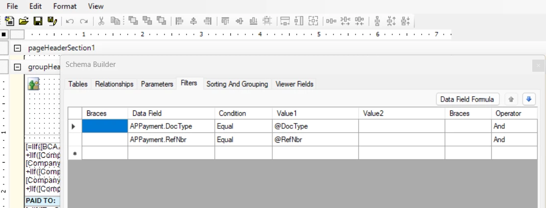
Task: Create a new report with toolbar icon
Action: coord(9,21)
